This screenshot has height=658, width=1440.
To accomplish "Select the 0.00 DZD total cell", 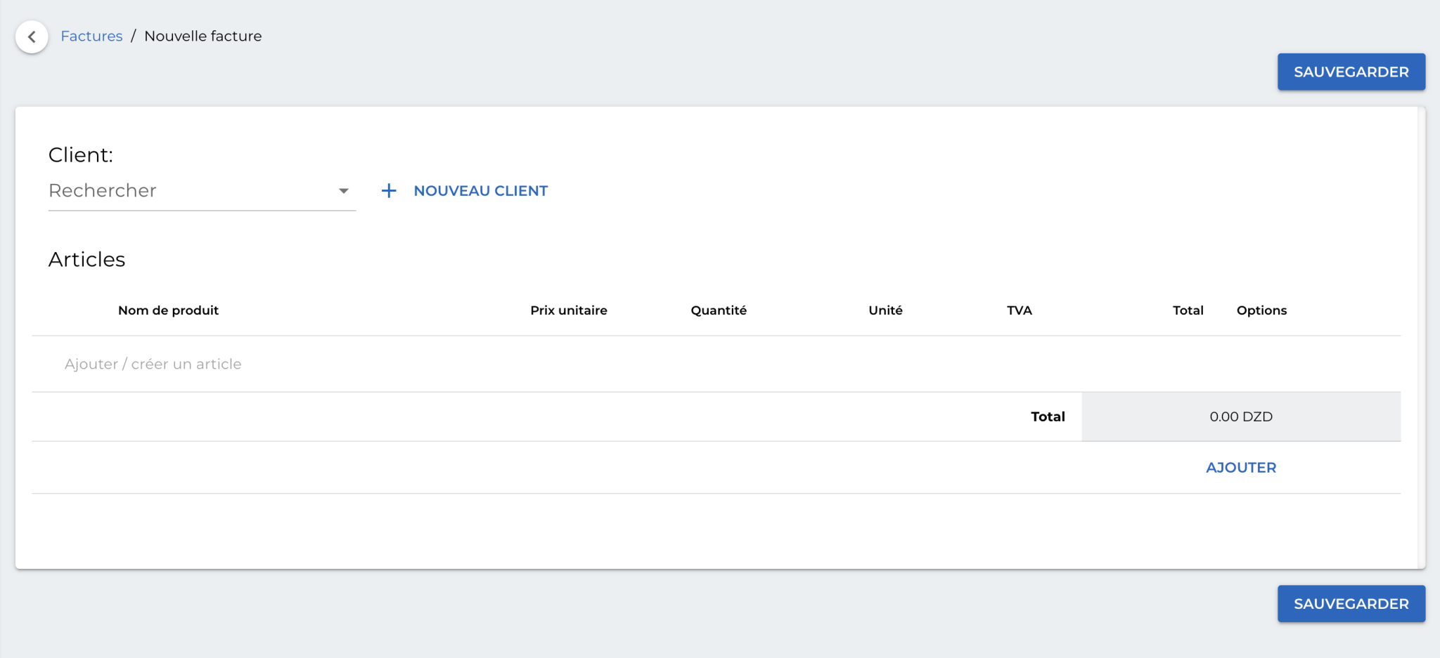I will pos(1240,416).
